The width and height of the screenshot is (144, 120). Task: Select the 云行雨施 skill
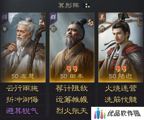pos(22,88)
